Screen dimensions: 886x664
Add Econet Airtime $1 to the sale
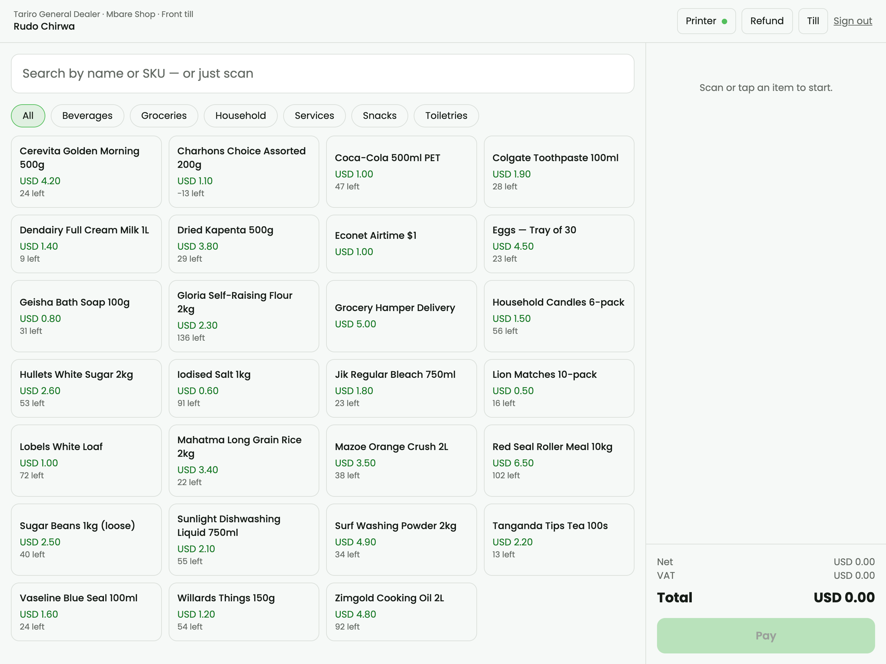[x=401, y=244]
